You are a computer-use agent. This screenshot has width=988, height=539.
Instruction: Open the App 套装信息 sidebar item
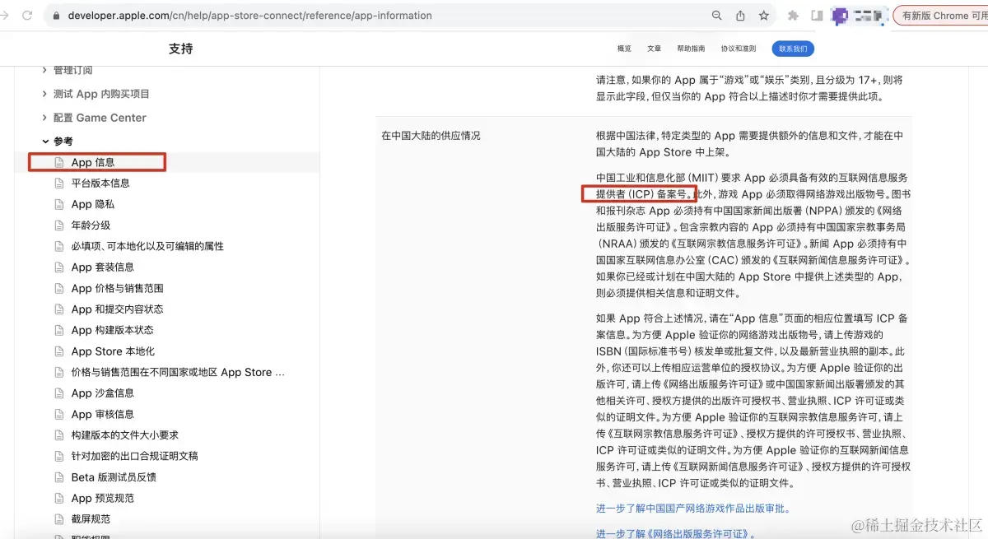coord(103,267)
